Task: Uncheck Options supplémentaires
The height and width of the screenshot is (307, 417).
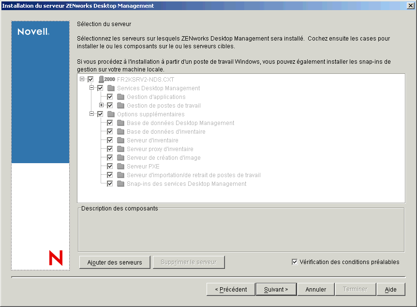Action: pyautogui.click(x=100, y=114)
